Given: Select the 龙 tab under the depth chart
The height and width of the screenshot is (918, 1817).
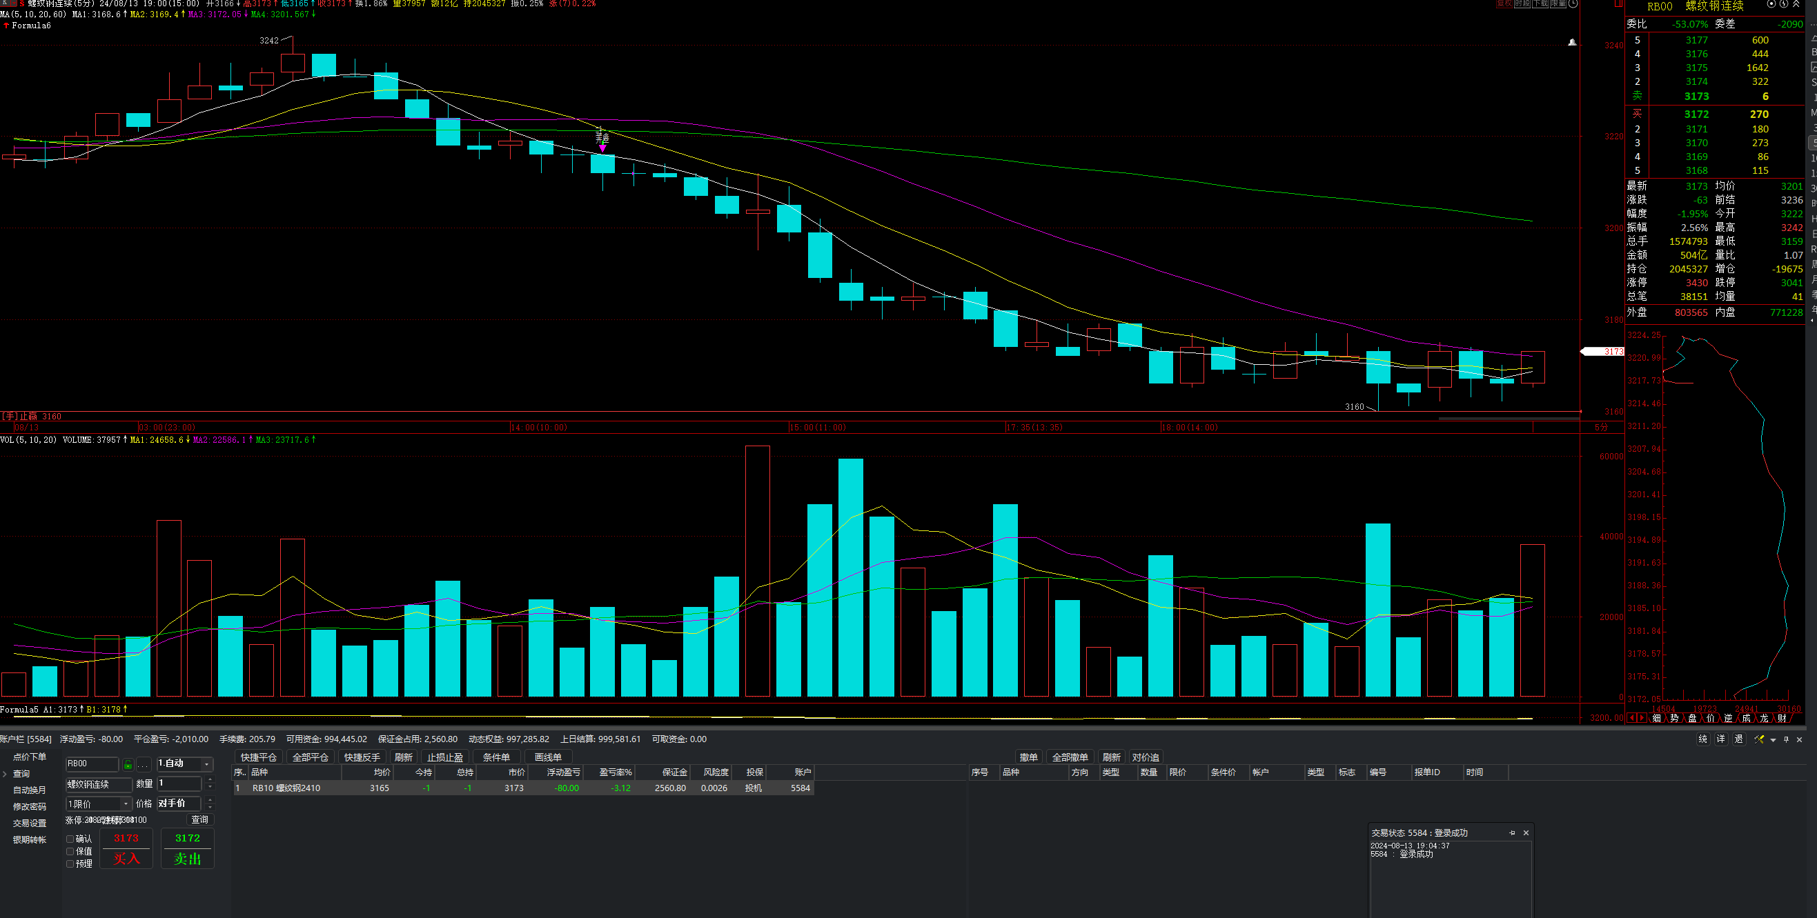Looking at the screenshot, I should 1764,718.
